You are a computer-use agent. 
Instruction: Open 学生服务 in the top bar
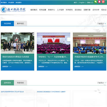[11, 3]
